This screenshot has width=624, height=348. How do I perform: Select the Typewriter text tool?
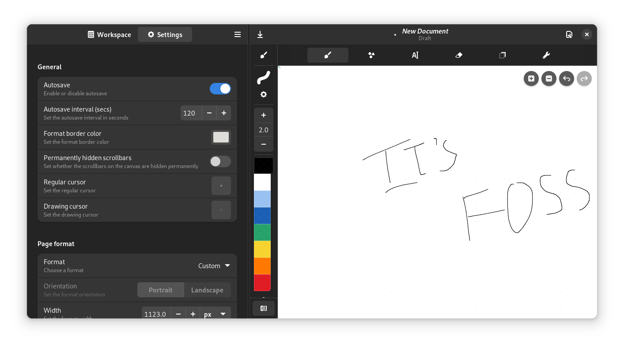click(x=415, y=55)
